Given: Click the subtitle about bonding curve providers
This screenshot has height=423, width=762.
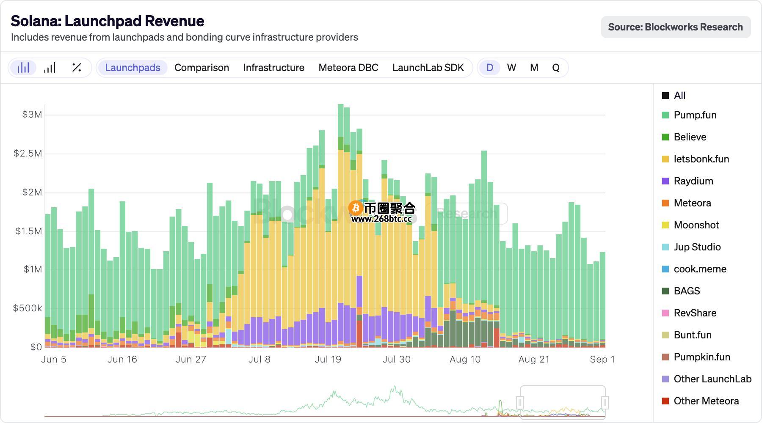Looking at the screenshot, I should (185, 37).
